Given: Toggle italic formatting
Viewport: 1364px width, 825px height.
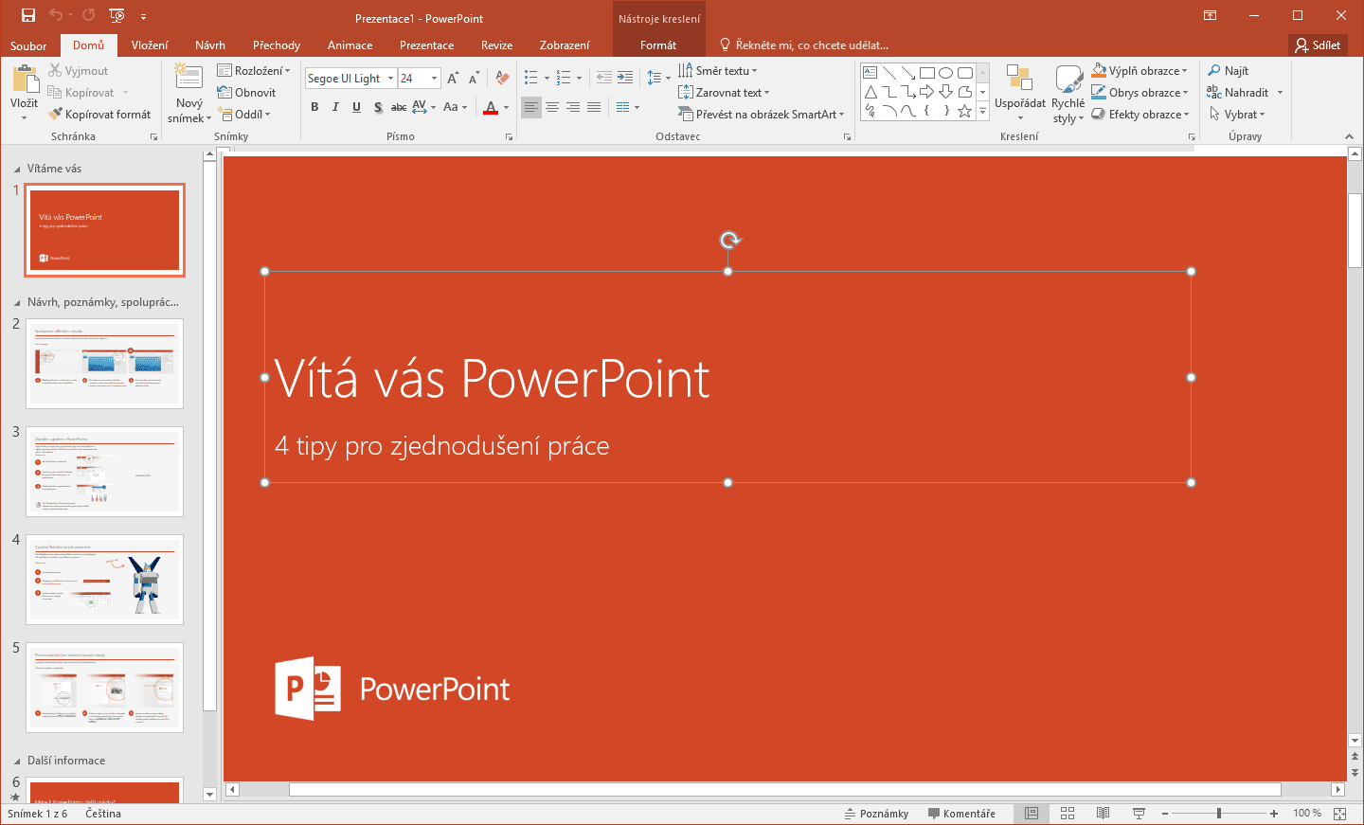Looking at the screenshot, I should tap(335, 107).
